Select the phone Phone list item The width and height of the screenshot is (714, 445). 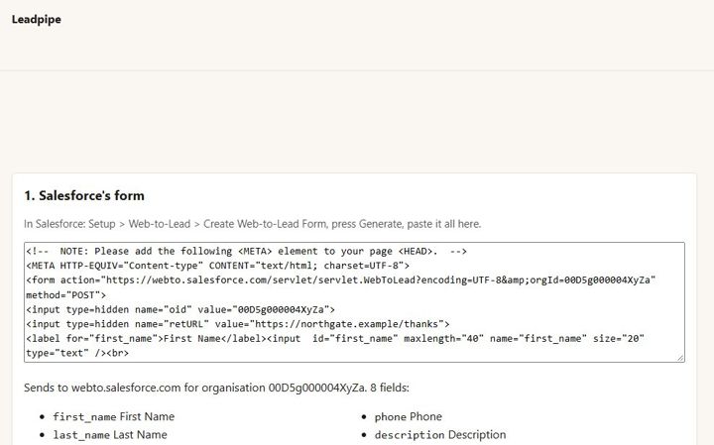click(408, 417)
